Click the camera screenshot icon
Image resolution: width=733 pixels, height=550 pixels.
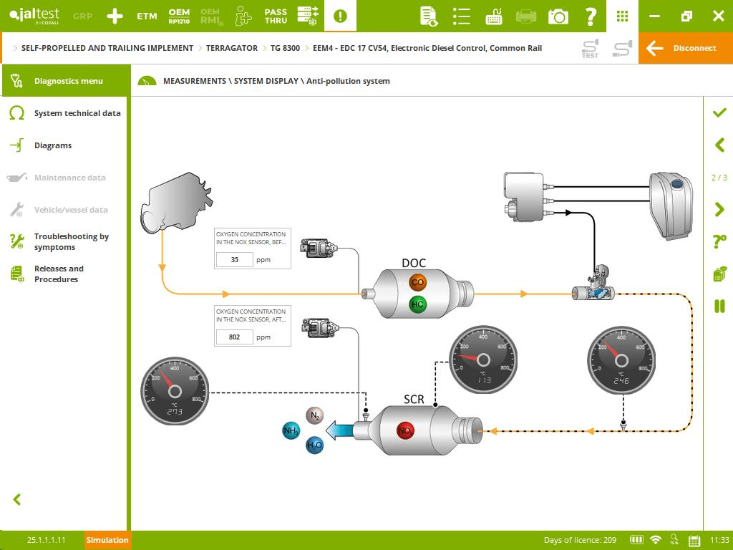coord(558,16)
